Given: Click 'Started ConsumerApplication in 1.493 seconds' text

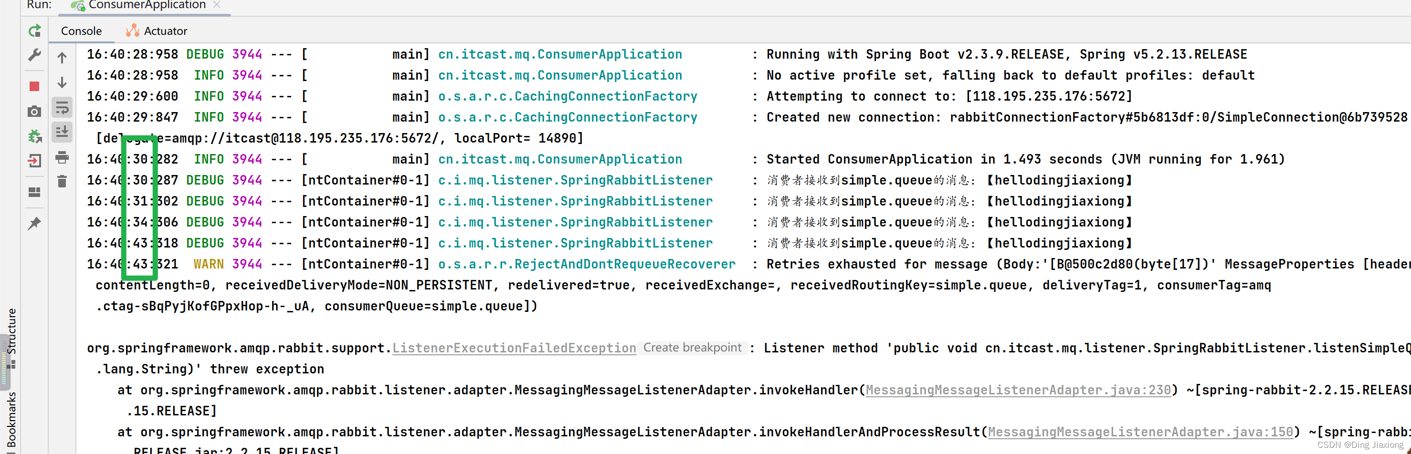Looking at the screenshot, I should [x=1025, y=159].
